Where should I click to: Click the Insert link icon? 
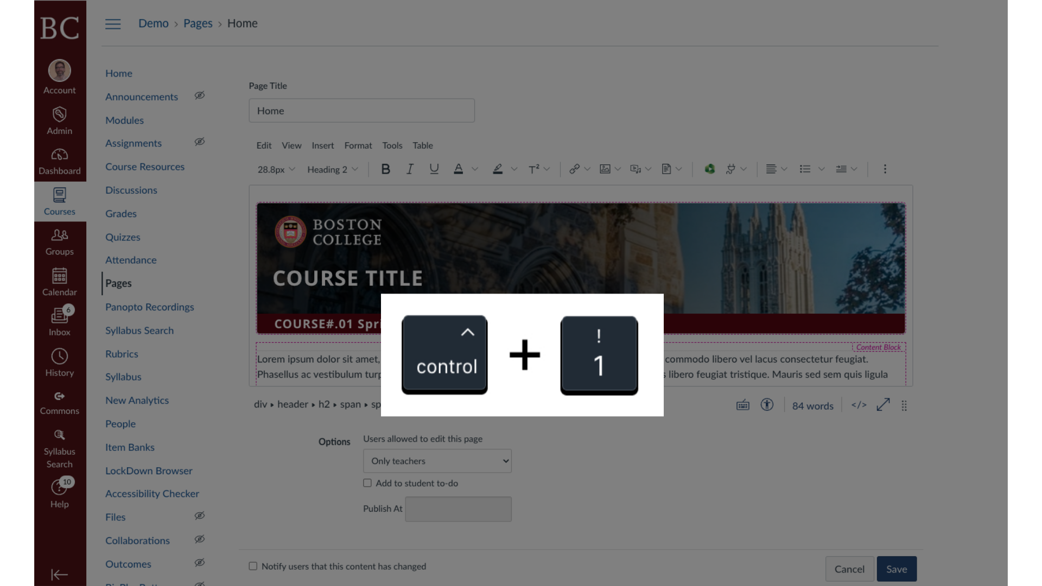[574, 169]
